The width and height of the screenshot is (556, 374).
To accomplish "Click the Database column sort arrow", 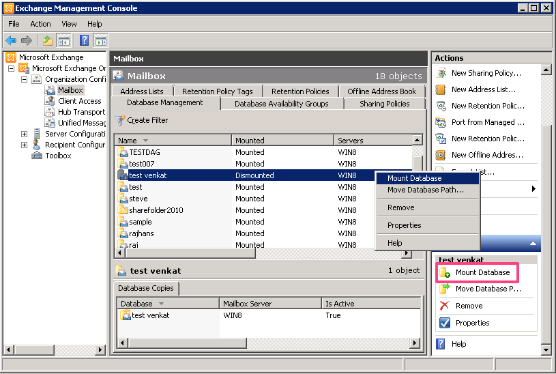I will [161, 304].
